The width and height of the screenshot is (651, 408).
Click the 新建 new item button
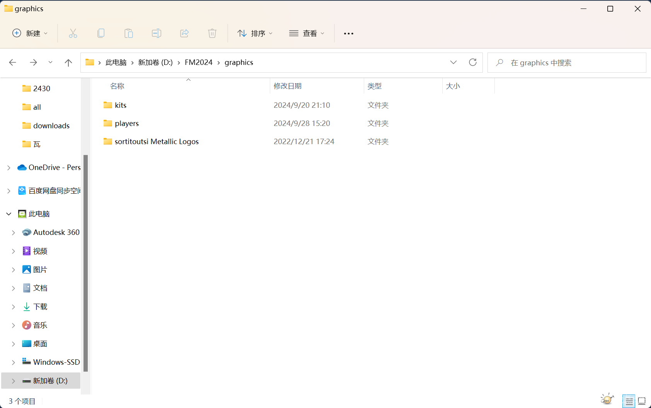30,33
